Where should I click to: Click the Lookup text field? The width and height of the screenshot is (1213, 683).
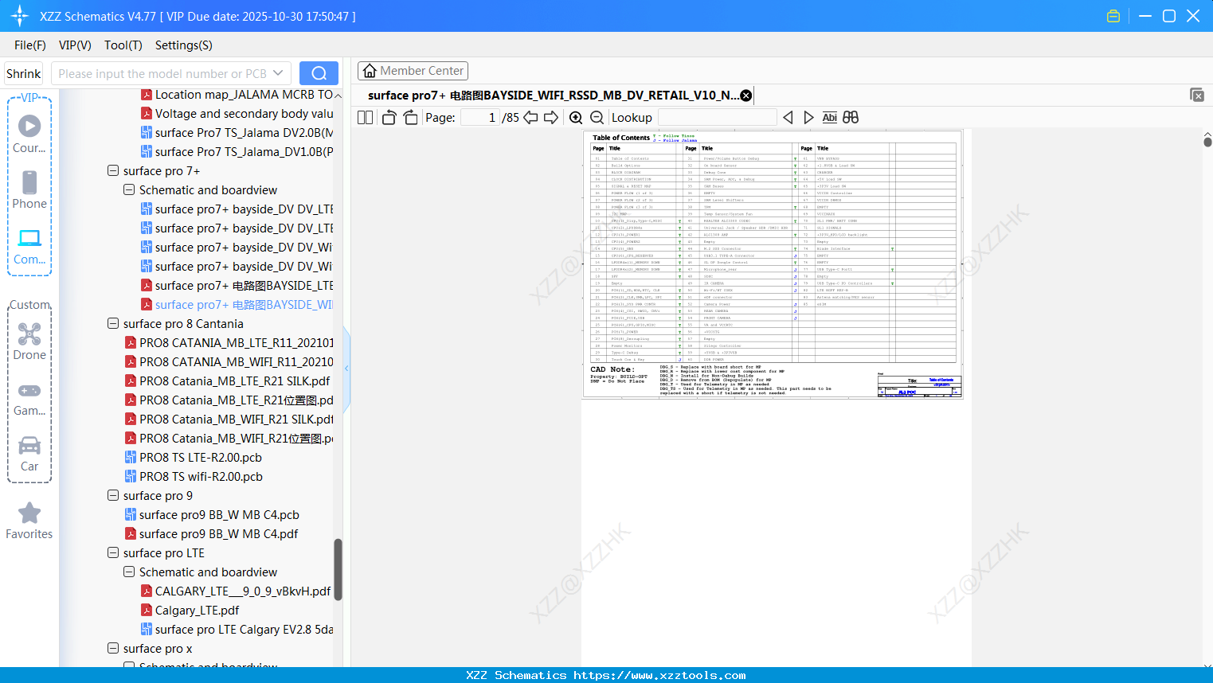[717, 117]
